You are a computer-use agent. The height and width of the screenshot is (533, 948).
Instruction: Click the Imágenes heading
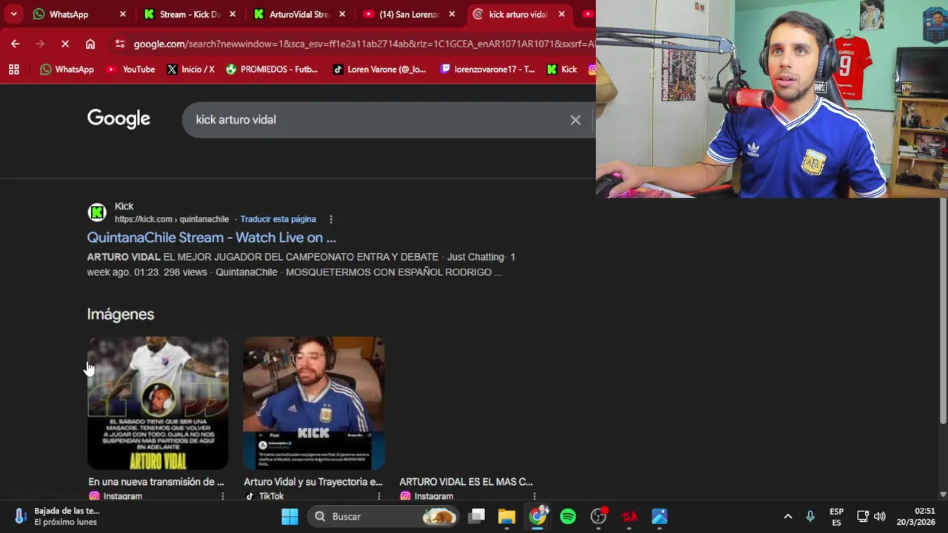(120, 314)
